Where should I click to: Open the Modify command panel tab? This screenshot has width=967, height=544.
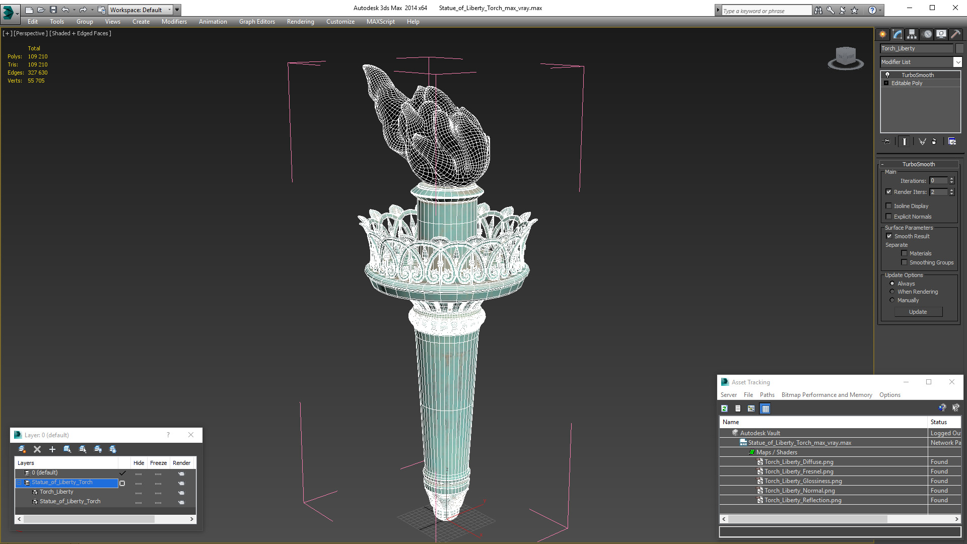tap(897, 34)
